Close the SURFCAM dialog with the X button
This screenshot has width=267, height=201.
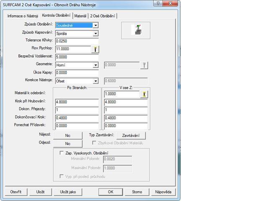click(x=170, y=3)
